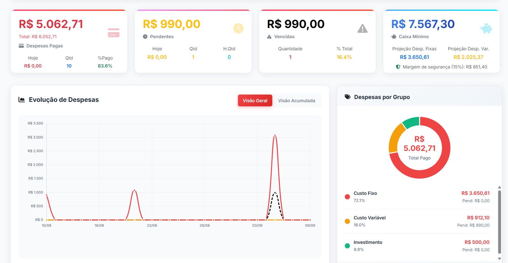Screen dimensions: 508x263
Task: Click the credit card icon on paid expenses card
Action: coord(114,33)
